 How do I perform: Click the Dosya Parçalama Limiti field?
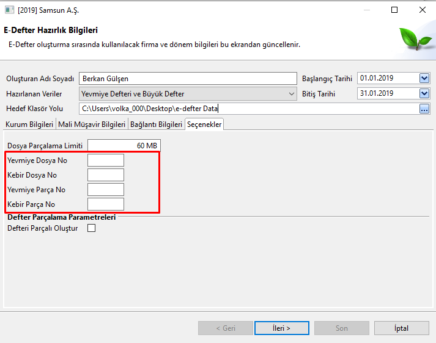coord(125,145)
